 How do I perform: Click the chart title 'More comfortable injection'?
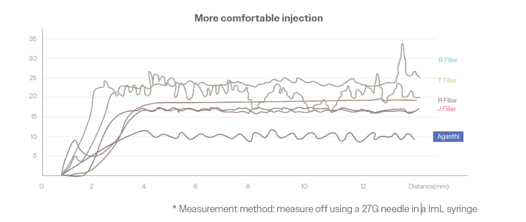click(258, 18)
